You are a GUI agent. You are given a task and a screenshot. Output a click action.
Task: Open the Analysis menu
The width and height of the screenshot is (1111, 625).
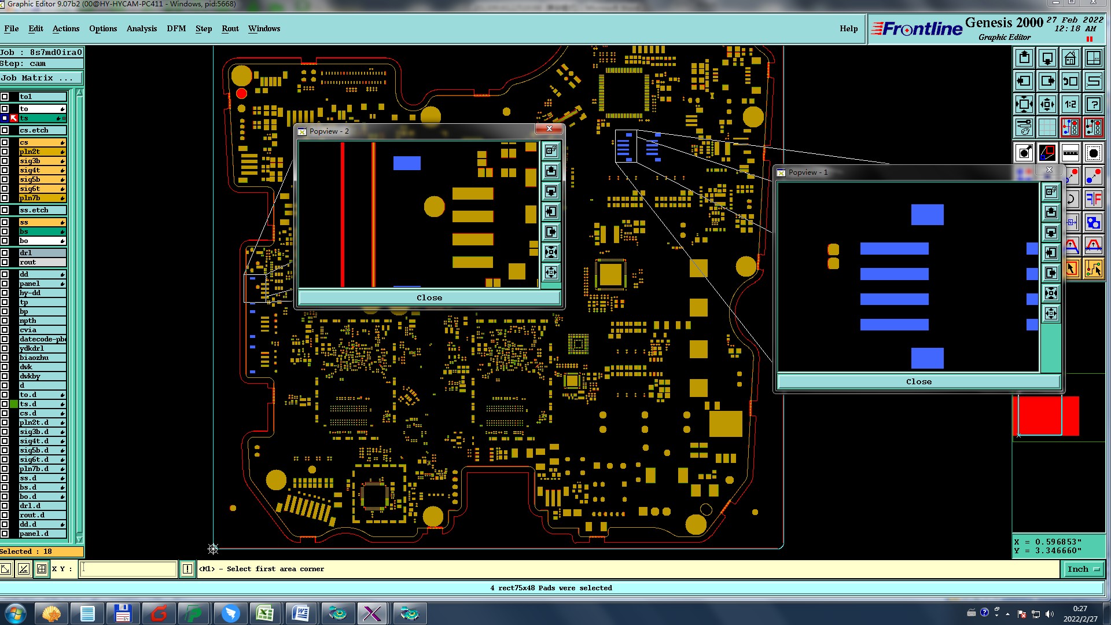(x=141, y=28)
